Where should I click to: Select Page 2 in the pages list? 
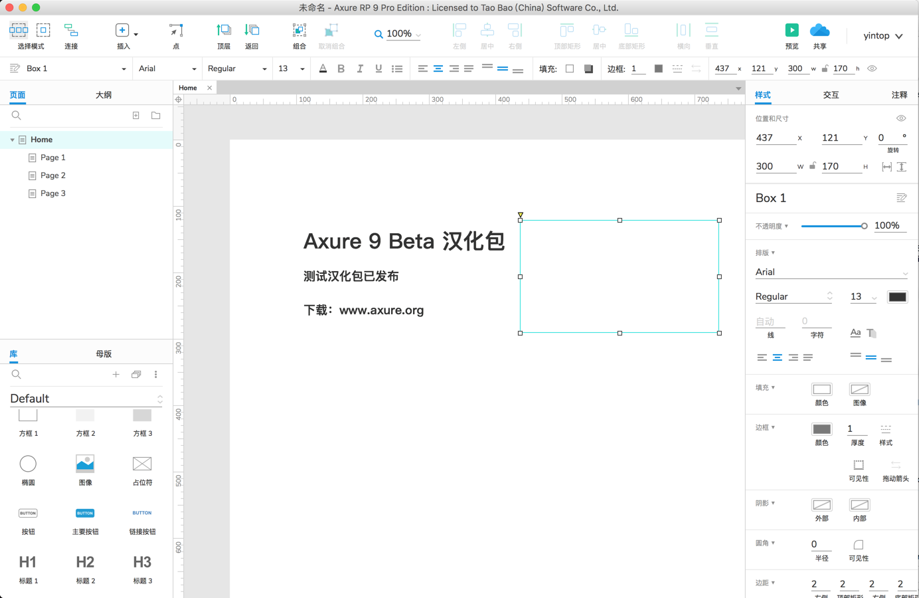[x=52, y=175]
